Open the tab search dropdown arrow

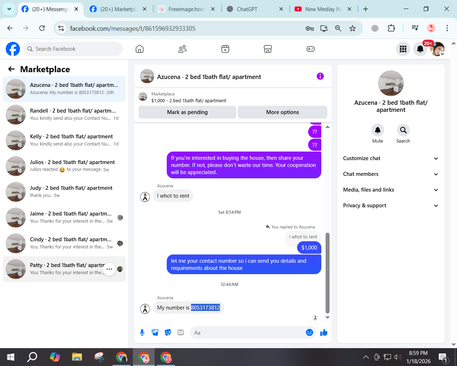tap(9, 9)
